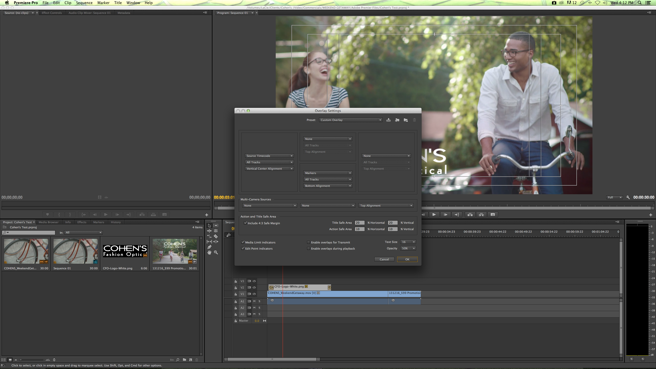This screenshot has width=656, height=369.
Task: Click the Cancel button in Overlay Settings
Action: point(384,259)
